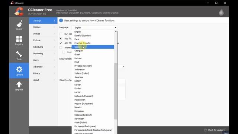Select Hrvatski (Croatian) from the list
Screen dimensions: 238x134
coord(93,66)
